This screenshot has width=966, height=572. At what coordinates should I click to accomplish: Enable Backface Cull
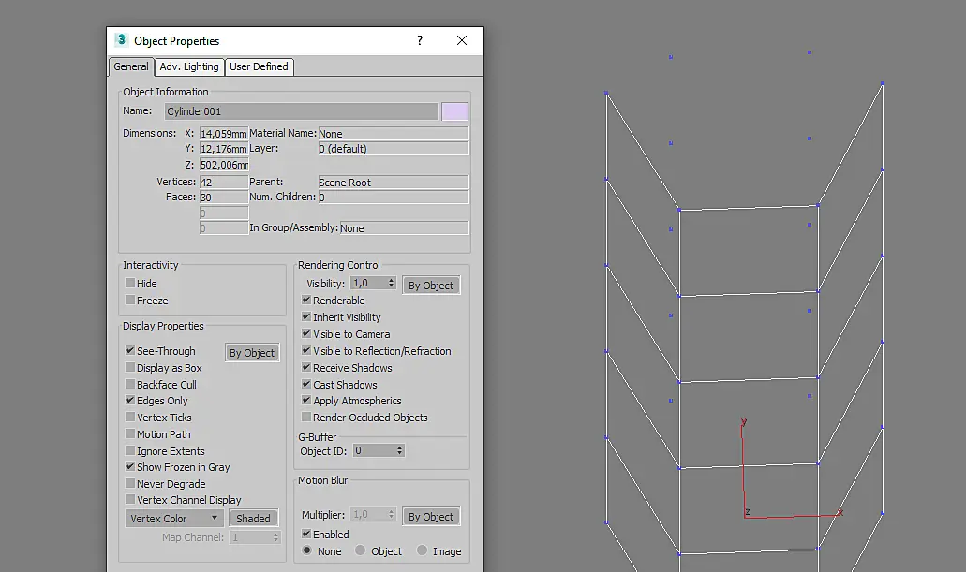pyautogui.click(x=130, y=384)
